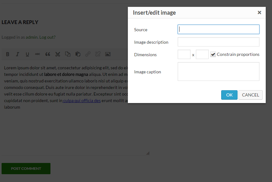Image resolution: width=272 pixels, height=182 pixels.
Task: Click the Log out? link
Action: [47, 37]
